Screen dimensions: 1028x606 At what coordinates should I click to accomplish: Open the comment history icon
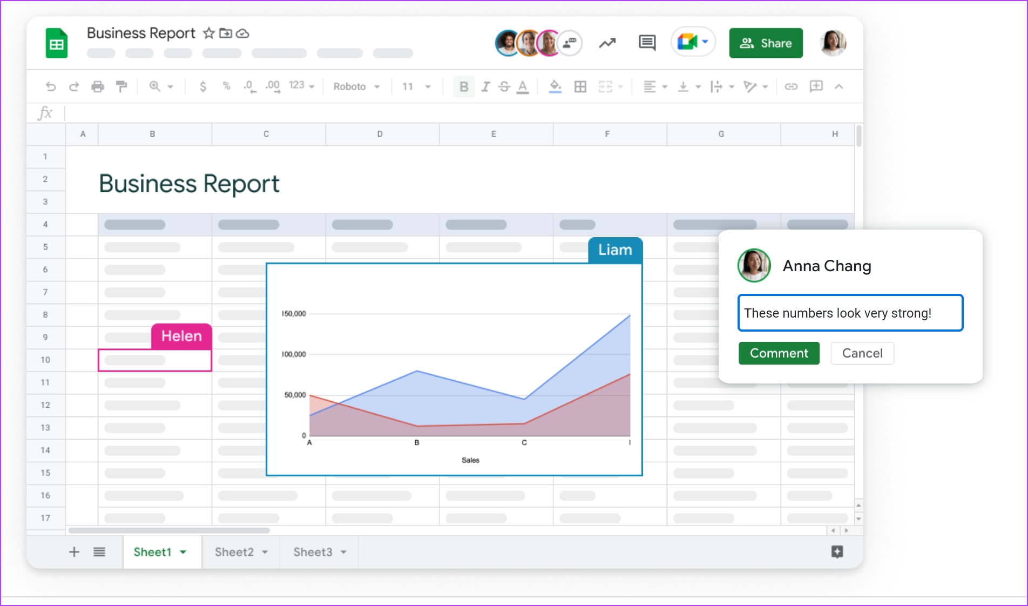click(x=647, y=43)
